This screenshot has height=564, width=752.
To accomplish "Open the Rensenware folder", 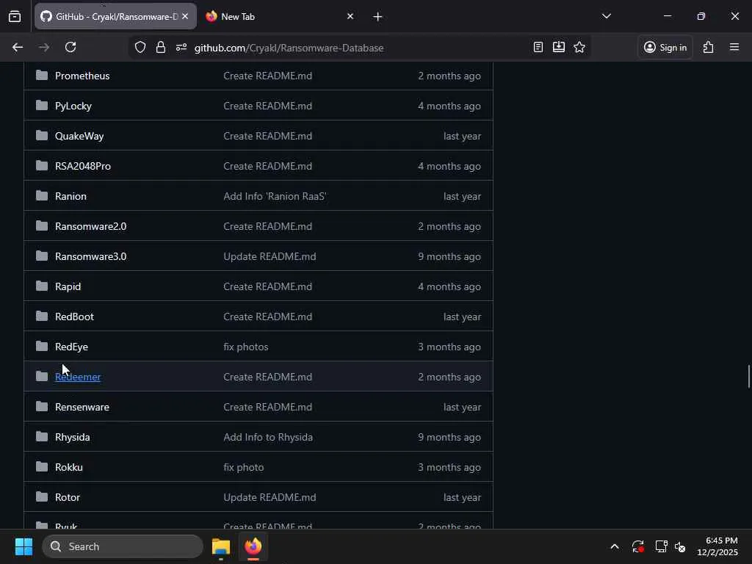I will click(x=82, y=407).
